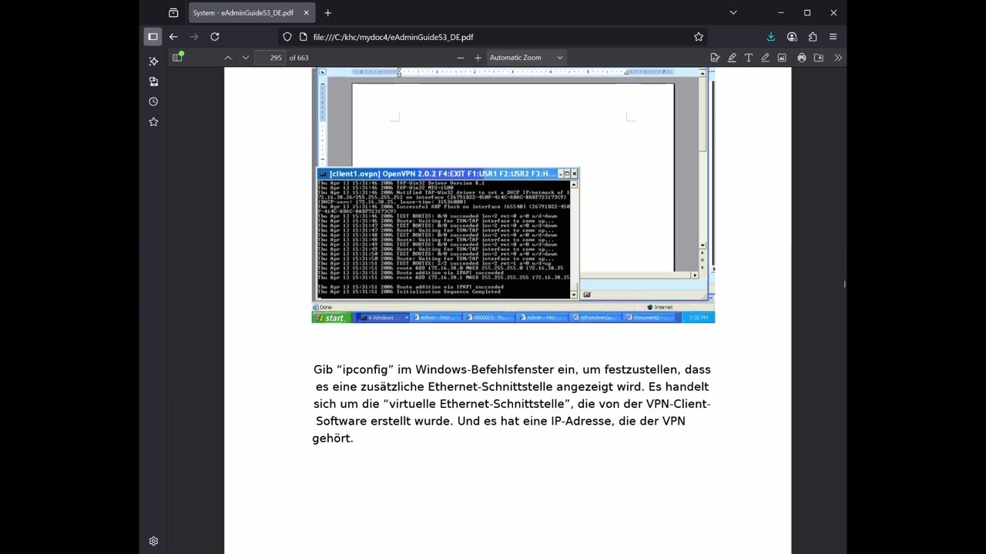Go back to the previous page
This screenshot has width=986, height=554.
coord(173,36)
